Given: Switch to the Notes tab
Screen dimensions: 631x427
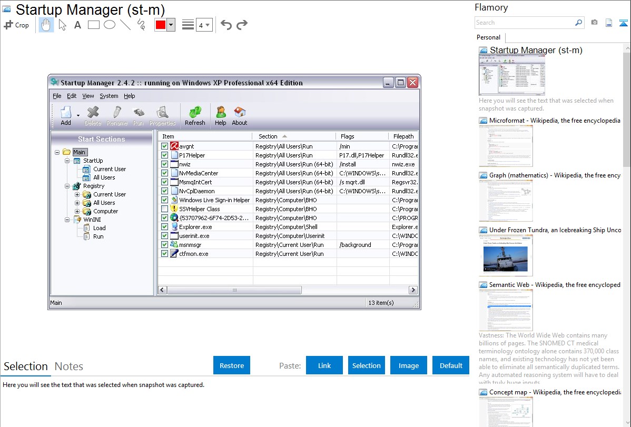Looking at the screenshot, I should [x=69, y=366].
